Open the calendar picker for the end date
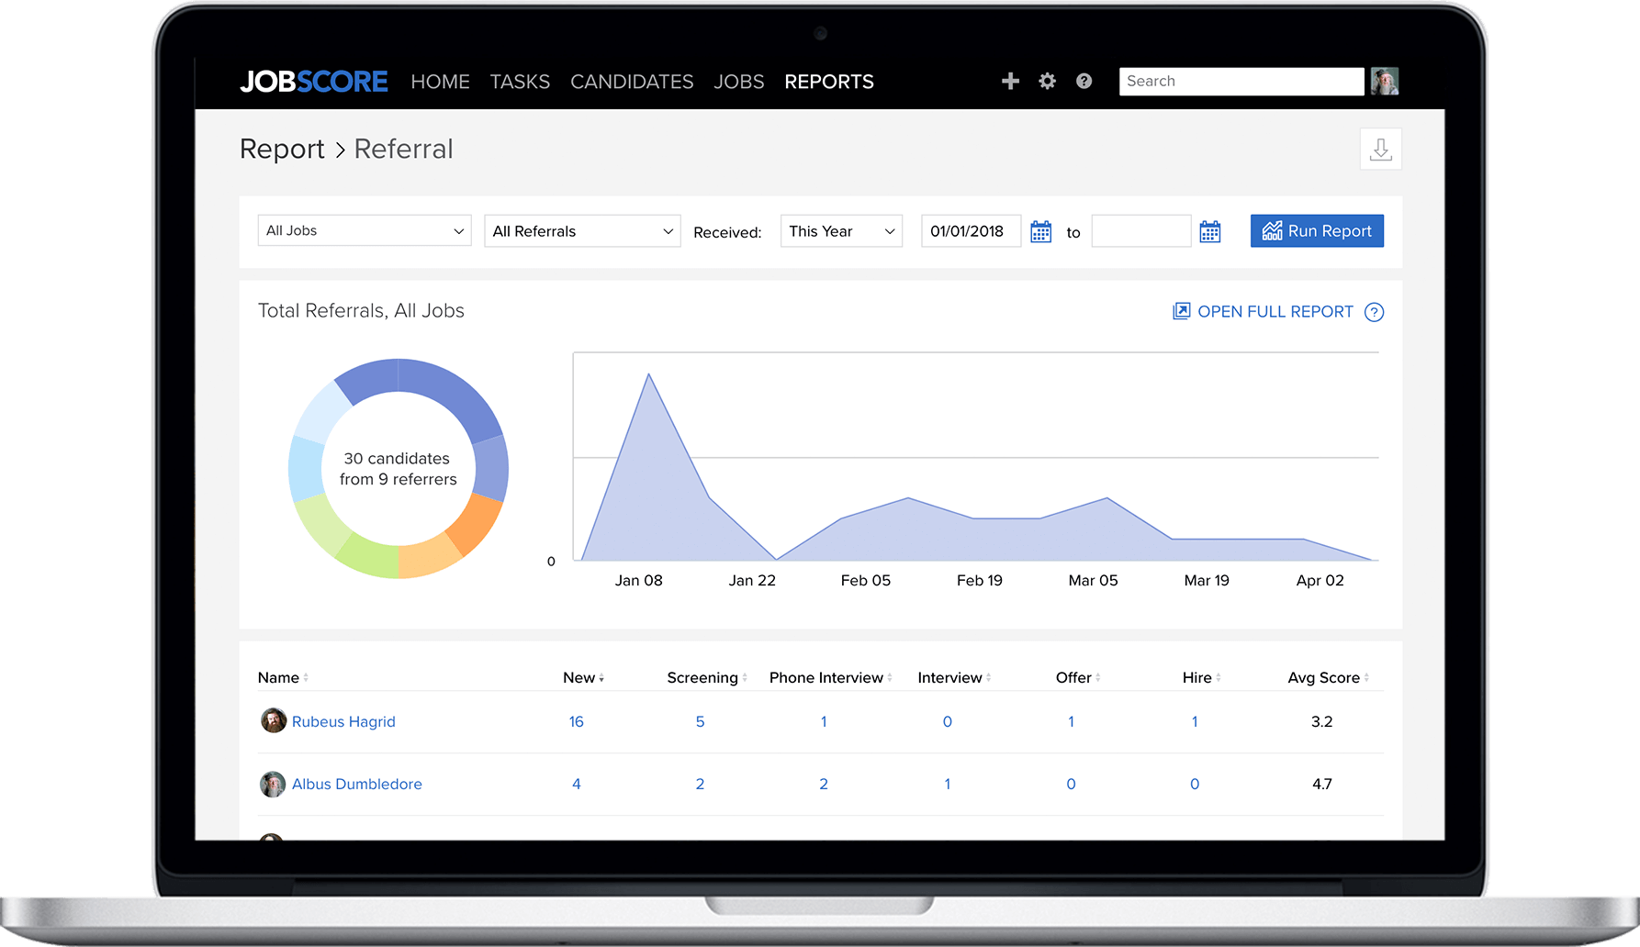 tap(1209, 230)
